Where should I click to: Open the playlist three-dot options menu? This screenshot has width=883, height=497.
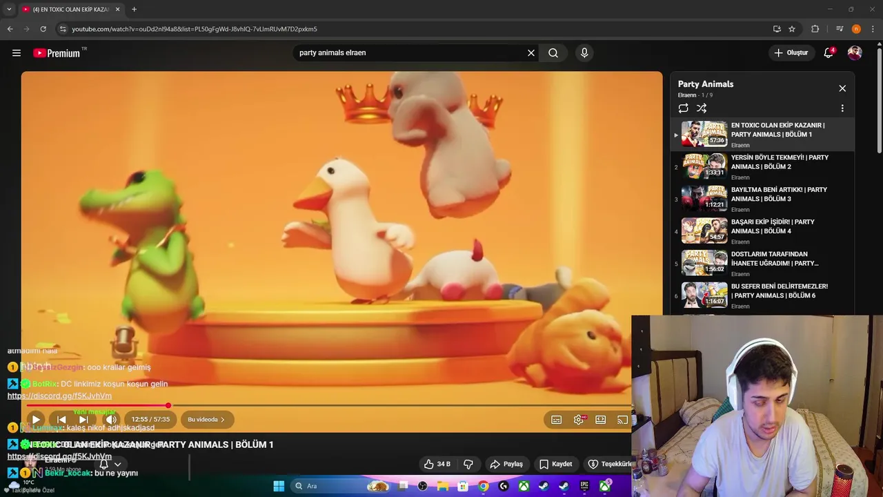coord(842,108)
